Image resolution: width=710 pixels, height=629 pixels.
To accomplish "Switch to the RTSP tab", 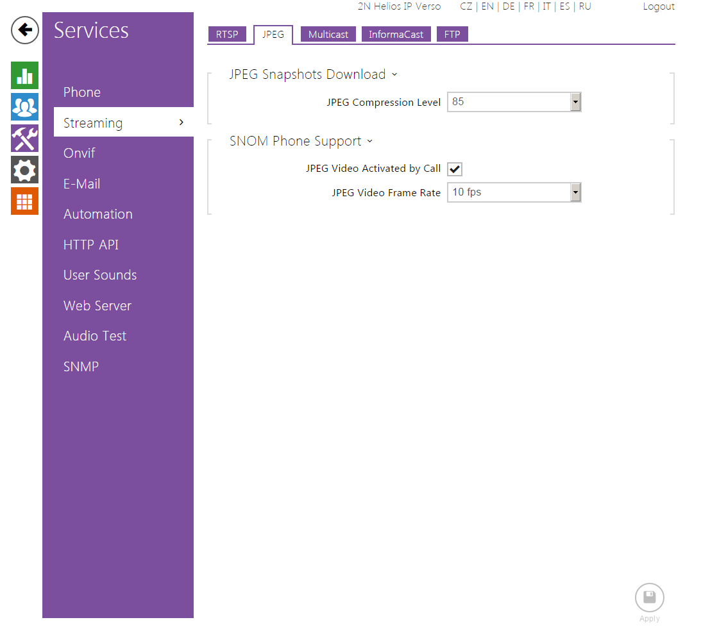I will coord(227,35).
